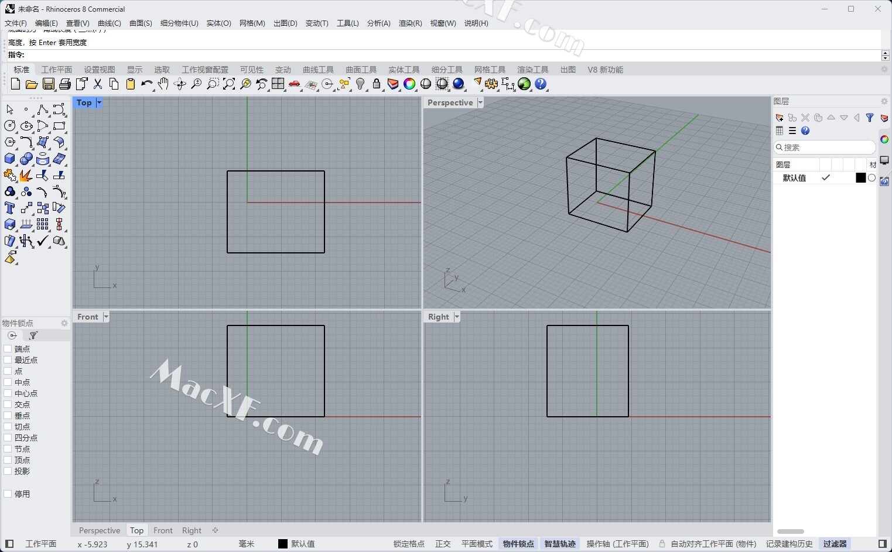The image size is (892, 552).
Task: Select the Polygon hexagon tool
Action: coord(10,142)
